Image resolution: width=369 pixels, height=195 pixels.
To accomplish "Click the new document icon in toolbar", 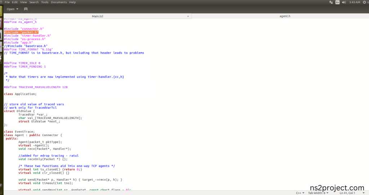I will 26,9.
